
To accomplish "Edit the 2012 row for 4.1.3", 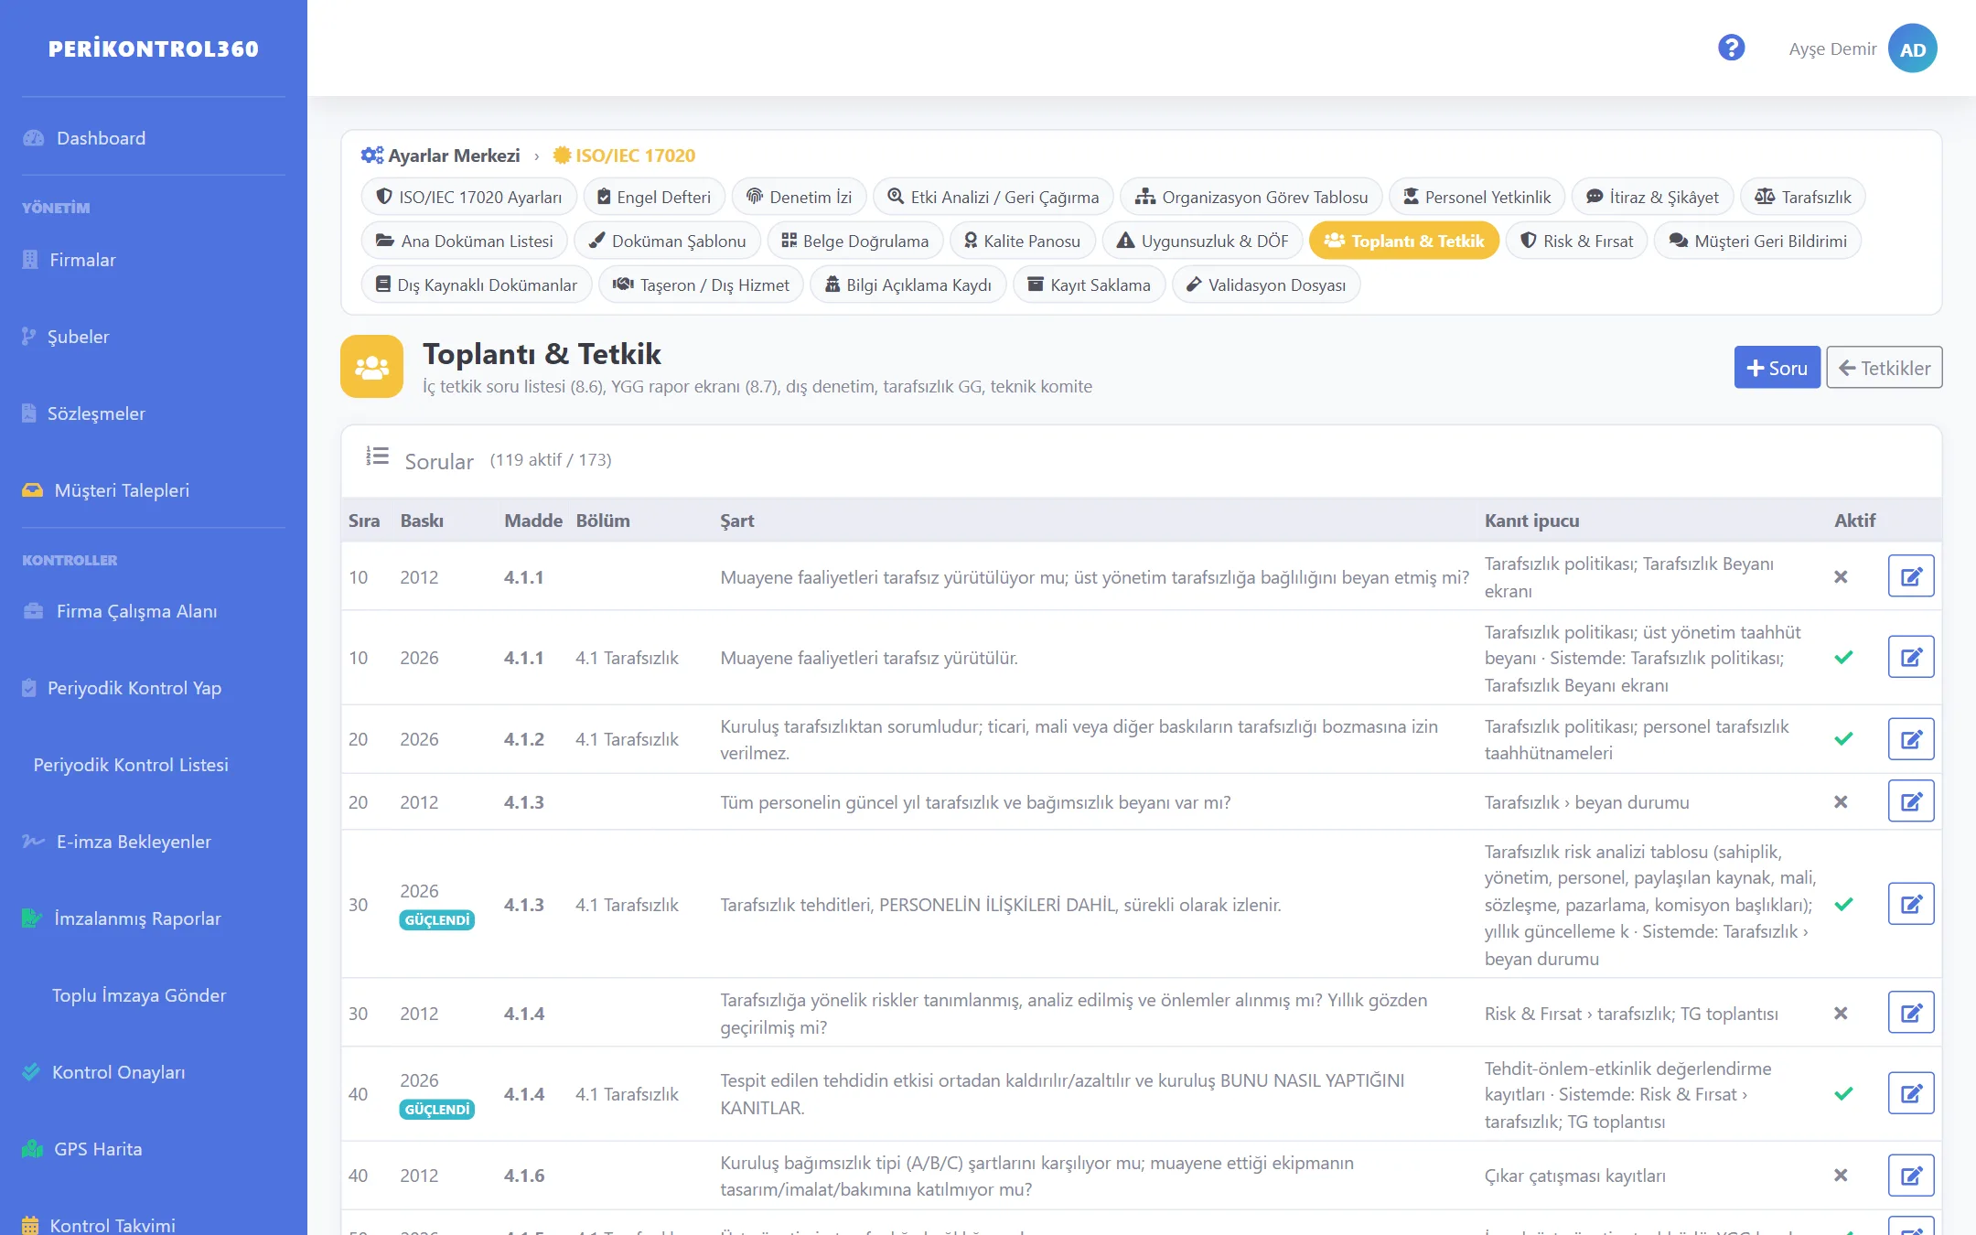I will click(x=1911, y=801).
